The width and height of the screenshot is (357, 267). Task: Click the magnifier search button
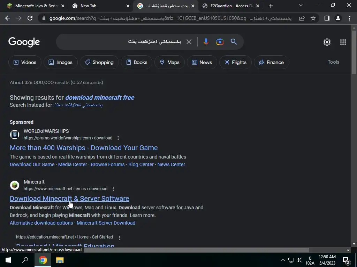234,42
